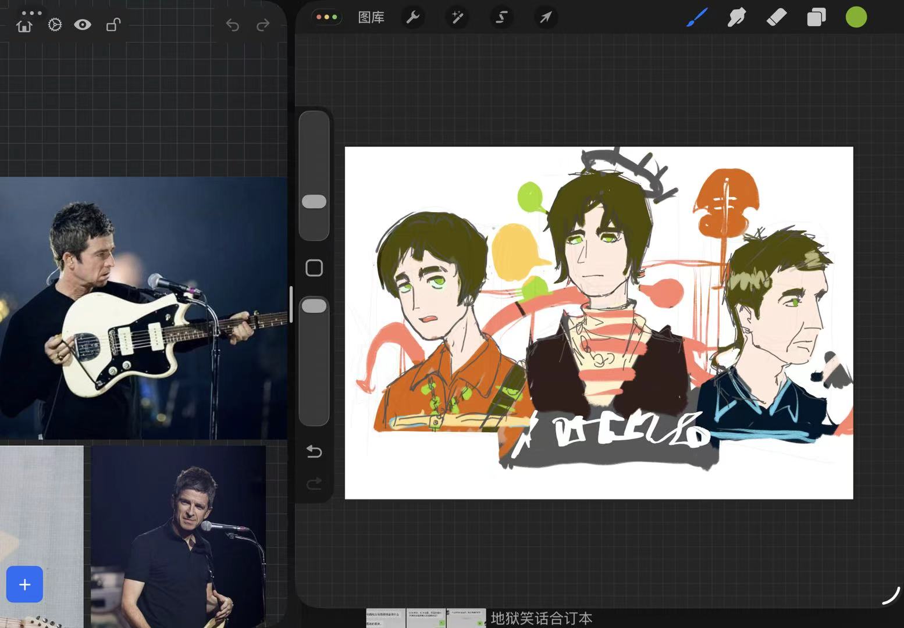The width and height of the screenshot is (904, 628).
Task: Click the brush size slider handle
Action: point(314,202)
